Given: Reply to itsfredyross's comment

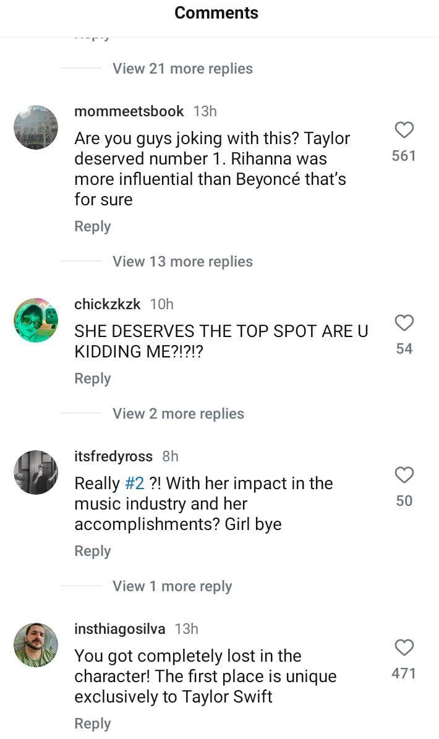Looking at the screenshot, I should pyautogui.click(x=93, y=551).
